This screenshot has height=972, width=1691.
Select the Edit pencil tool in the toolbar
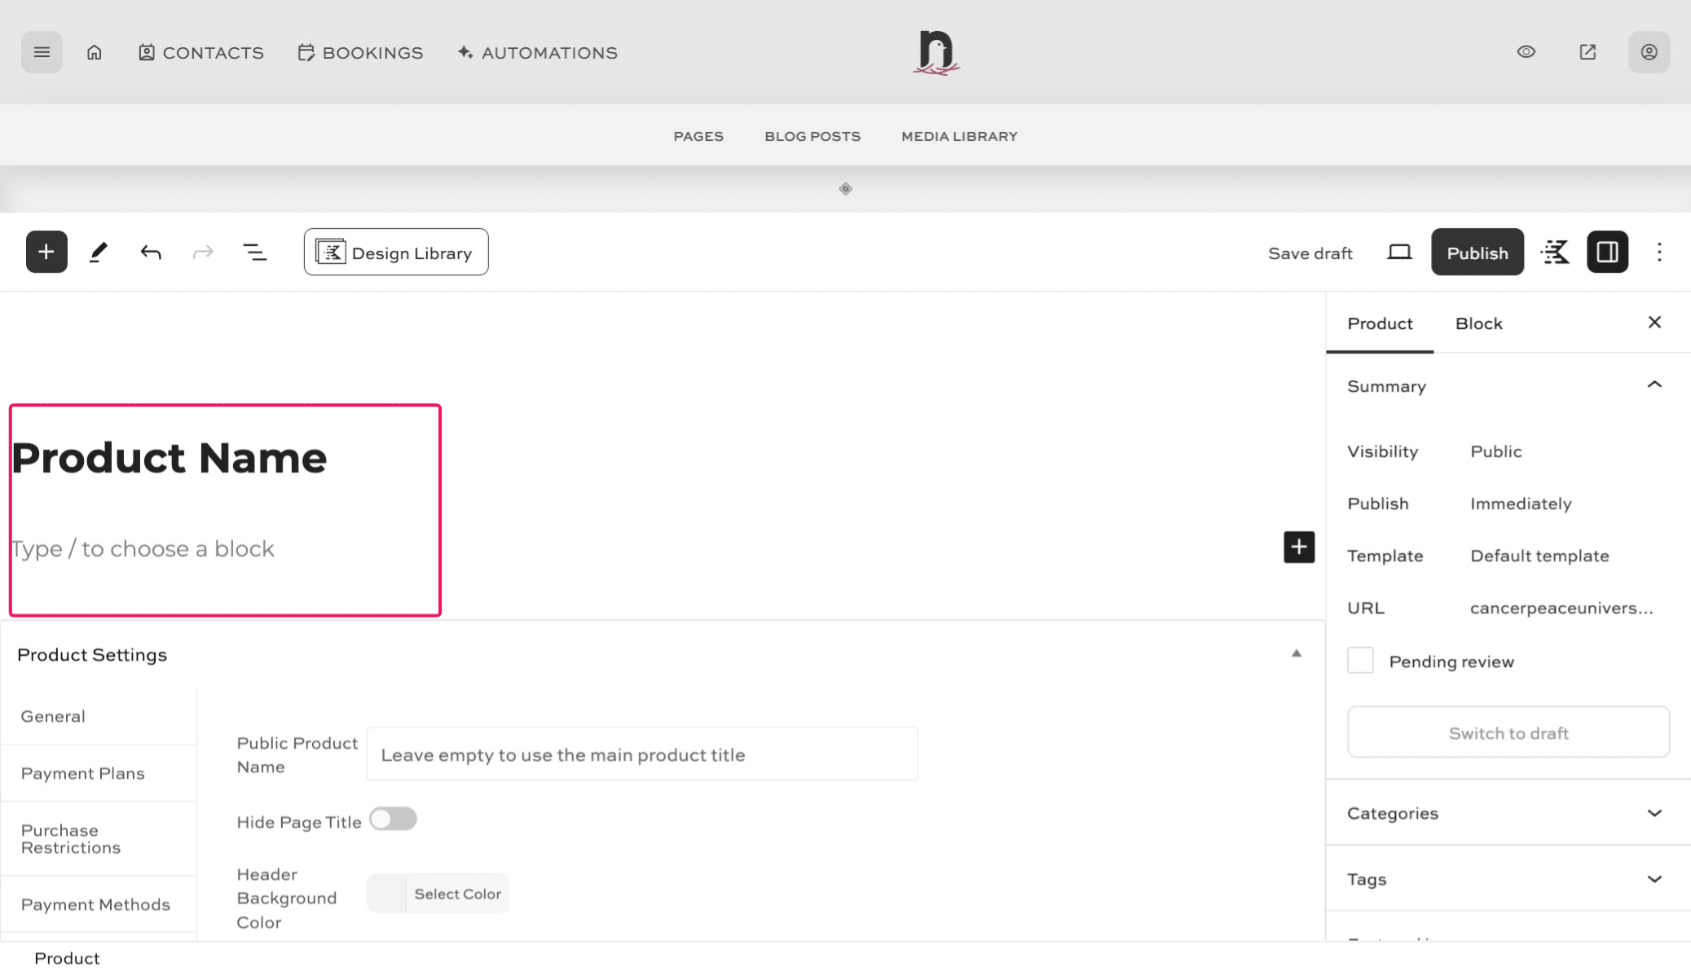tap(99, 252)
